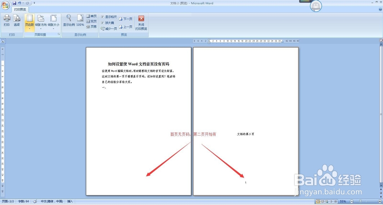
Task: Click the zoom out minus button
Action: (x=352, y=201)
